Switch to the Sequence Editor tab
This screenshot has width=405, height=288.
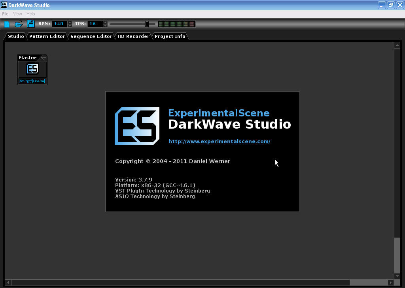91,36
